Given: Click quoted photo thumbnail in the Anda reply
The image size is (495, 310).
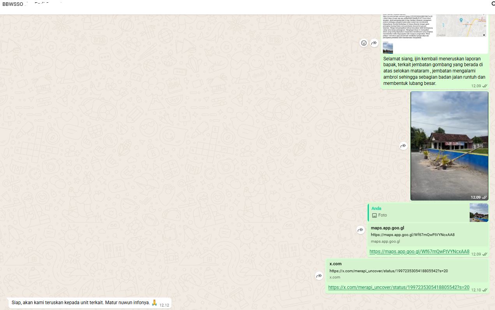Looking at the screenshot, I should 479,213.
